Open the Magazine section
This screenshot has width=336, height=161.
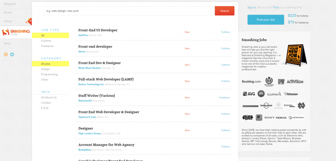point(10,4)
